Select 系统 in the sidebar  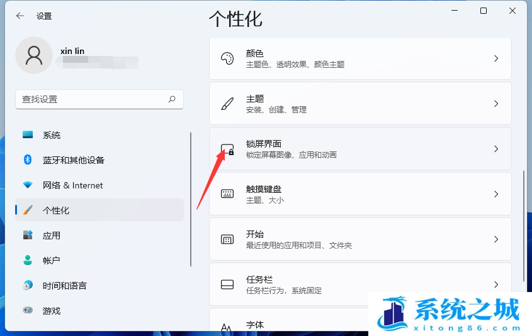click(52, 135)
